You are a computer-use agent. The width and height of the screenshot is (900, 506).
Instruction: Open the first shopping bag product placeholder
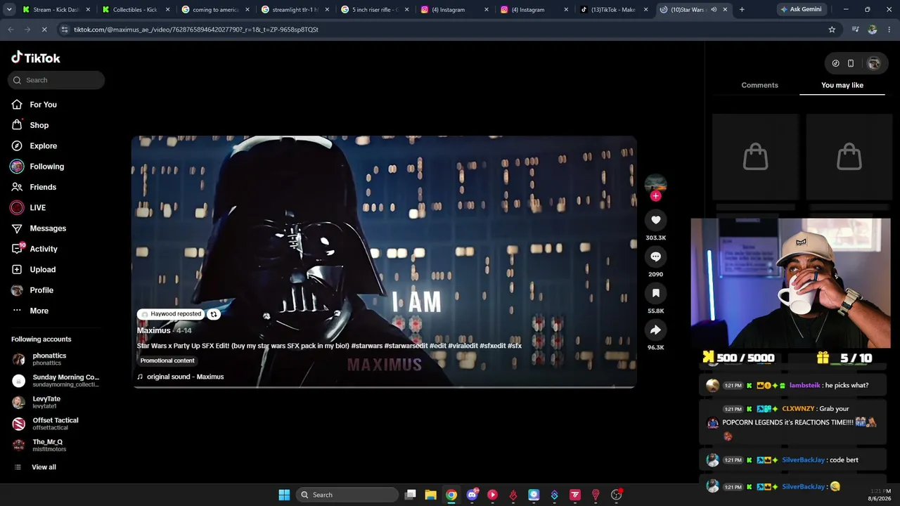point(756,157)
